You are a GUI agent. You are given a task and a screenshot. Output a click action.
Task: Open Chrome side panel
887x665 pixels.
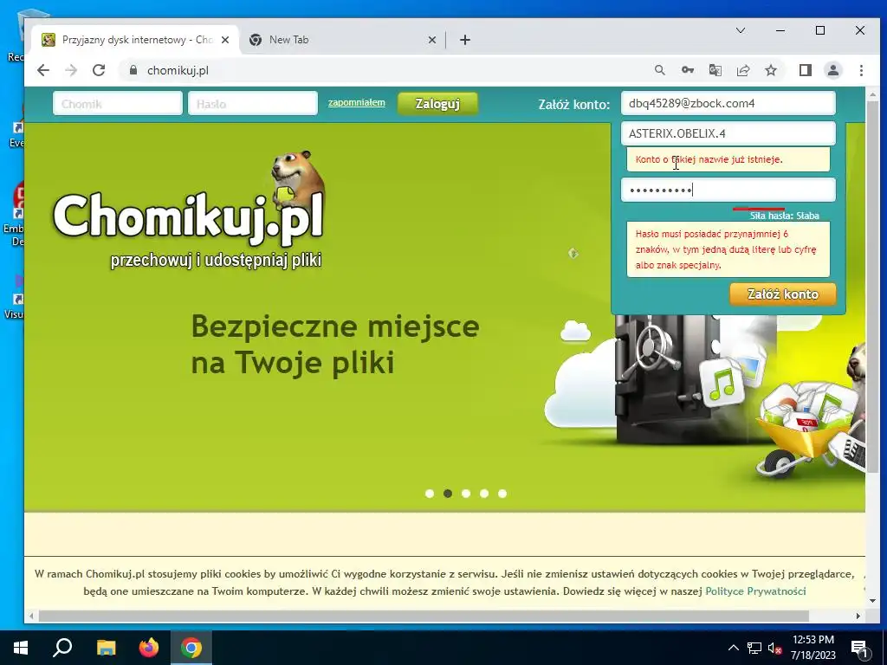806,70
